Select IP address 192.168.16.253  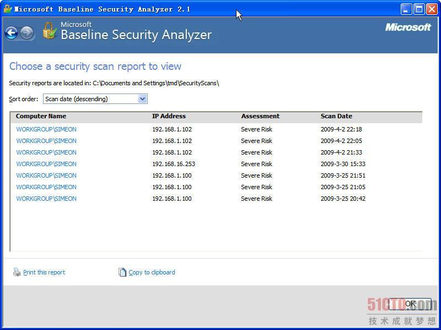(174, 164)
